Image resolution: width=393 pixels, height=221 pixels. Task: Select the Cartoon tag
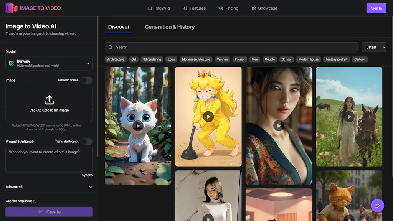coord(360,59)
